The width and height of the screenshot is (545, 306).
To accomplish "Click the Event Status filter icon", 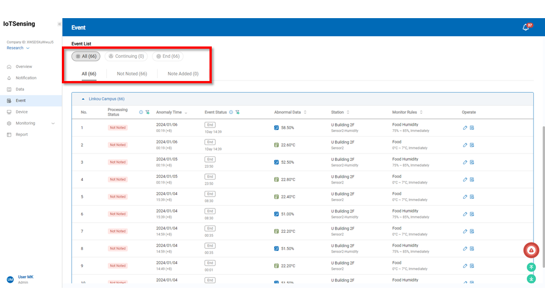I will [237, 112].
